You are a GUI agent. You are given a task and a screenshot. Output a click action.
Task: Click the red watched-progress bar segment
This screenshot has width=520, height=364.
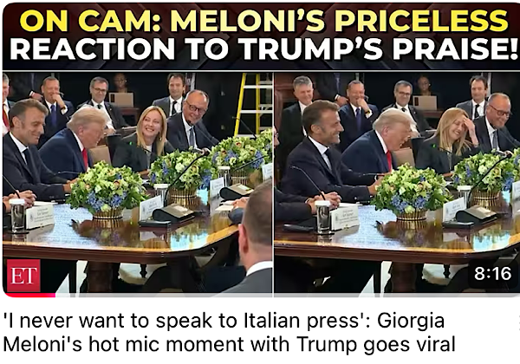point(29,295)
